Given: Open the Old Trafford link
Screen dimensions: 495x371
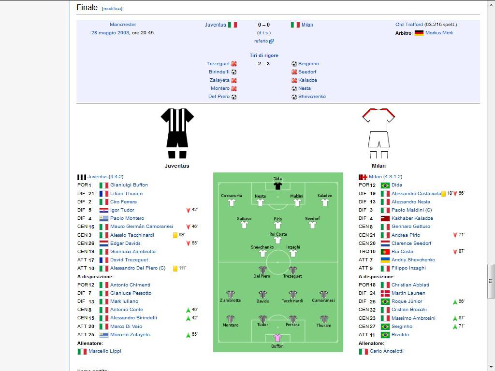Looking at the screenshot, I should [x=409, y=25].
